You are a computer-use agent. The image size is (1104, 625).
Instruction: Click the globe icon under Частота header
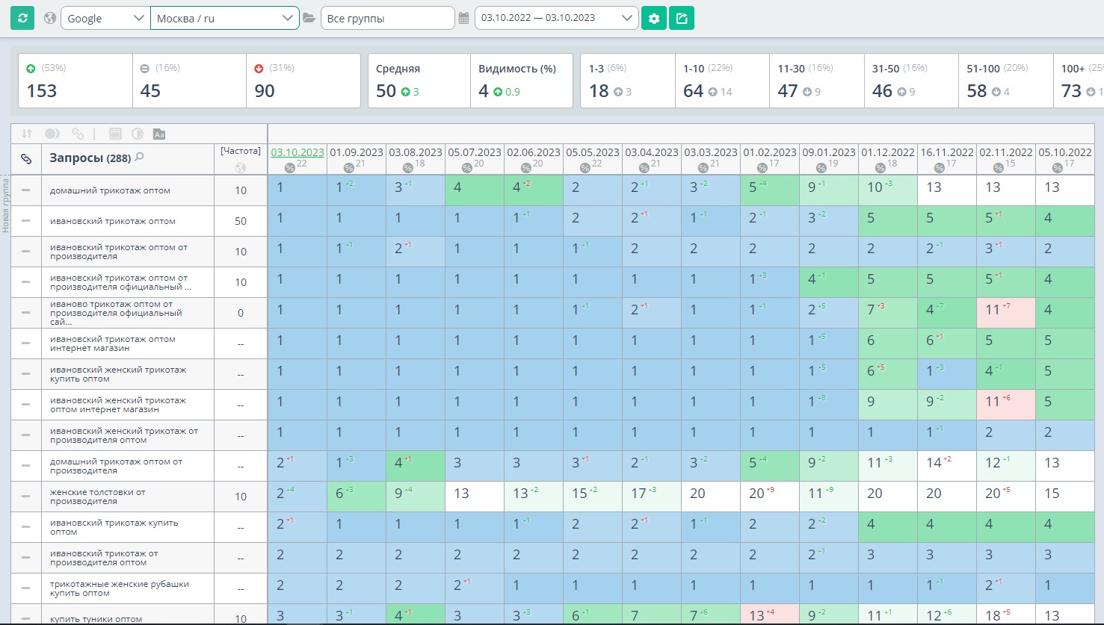tap(241, 167)
